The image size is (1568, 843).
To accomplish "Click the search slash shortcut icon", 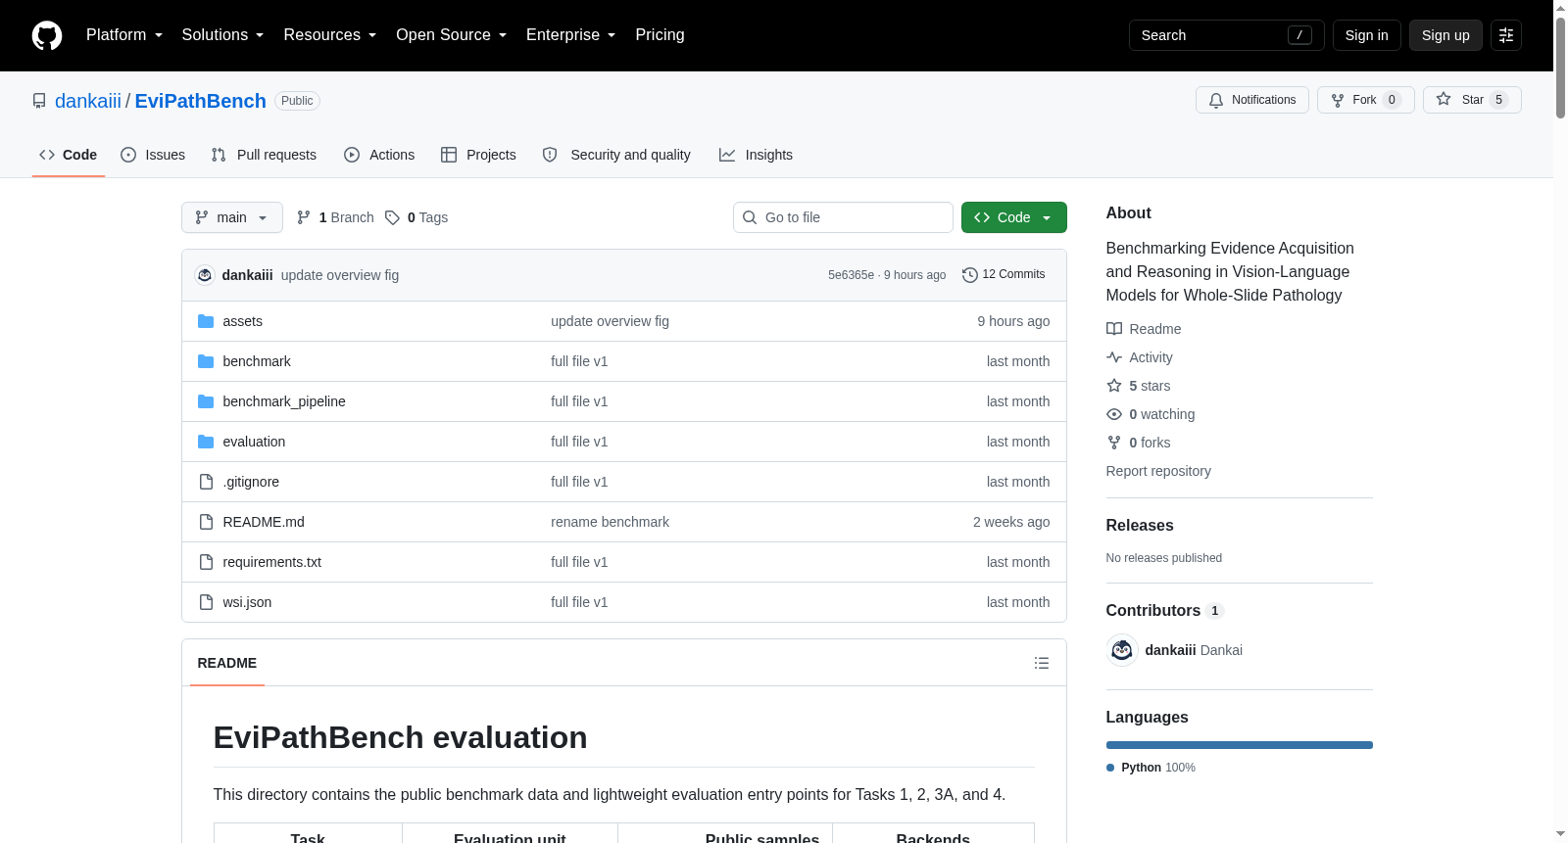I will [1299, 35].
